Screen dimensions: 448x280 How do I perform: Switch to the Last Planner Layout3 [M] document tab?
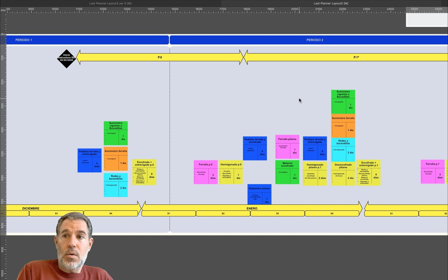pos(331,3)
